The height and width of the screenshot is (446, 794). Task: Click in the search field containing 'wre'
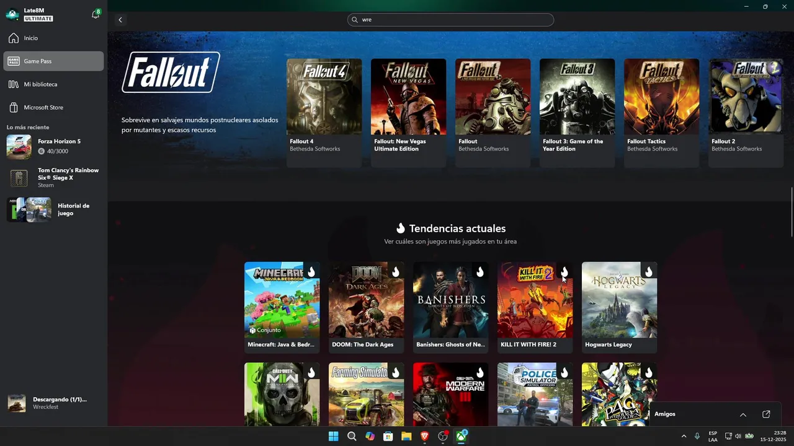point(450,20)
